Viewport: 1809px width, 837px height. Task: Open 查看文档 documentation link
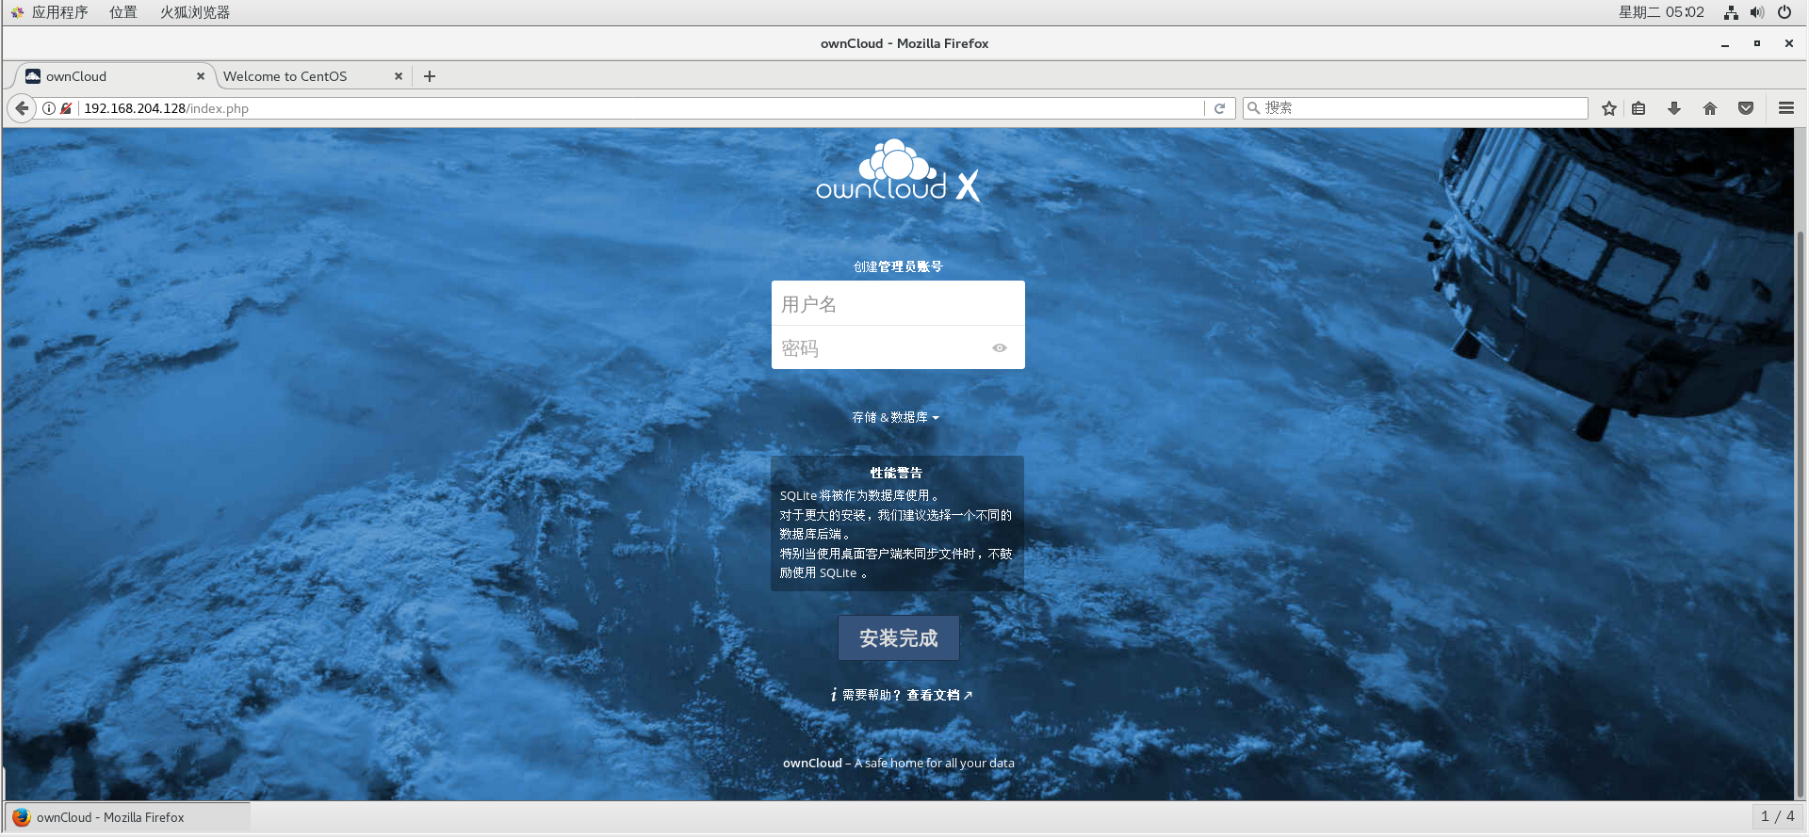click(x=939, y=695)
